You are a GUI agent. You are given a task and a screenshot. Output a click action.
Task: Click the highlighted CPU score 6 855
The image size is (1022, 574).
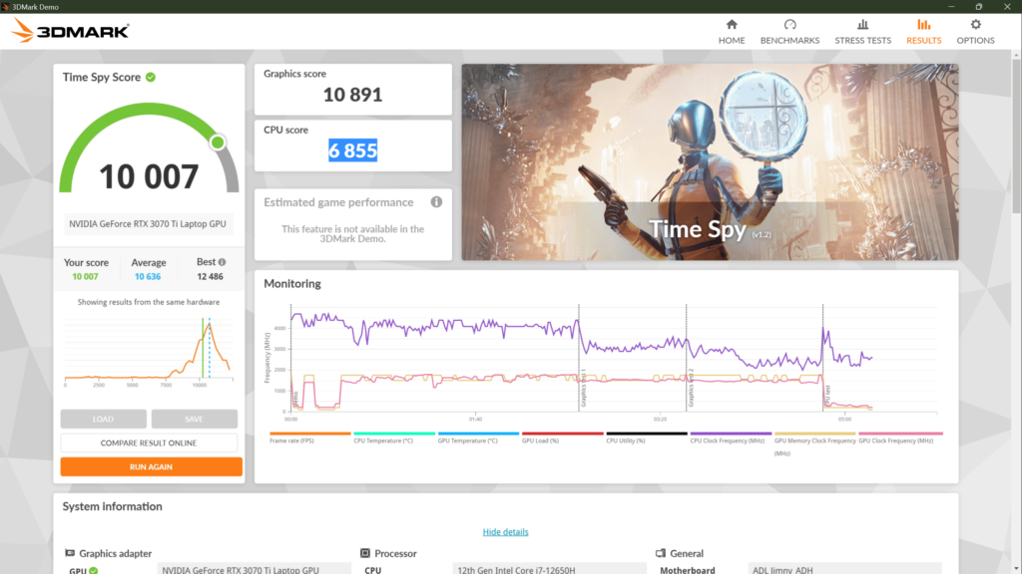tap(352, 150)
